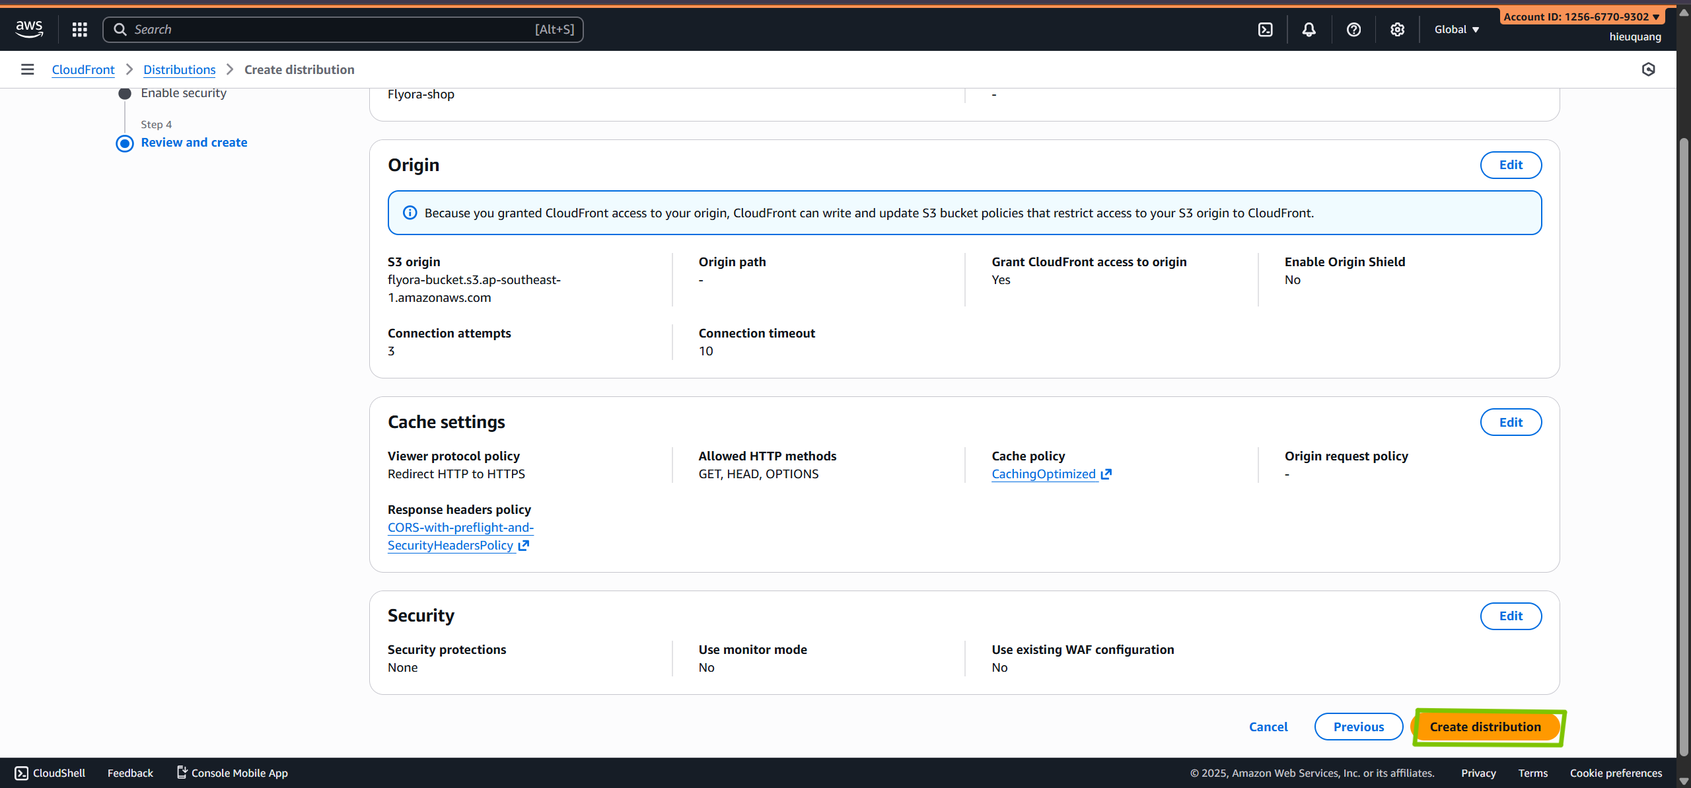Select the Review and create step radio
Viewport: 1691px width, 788px height.
(125, 143)
